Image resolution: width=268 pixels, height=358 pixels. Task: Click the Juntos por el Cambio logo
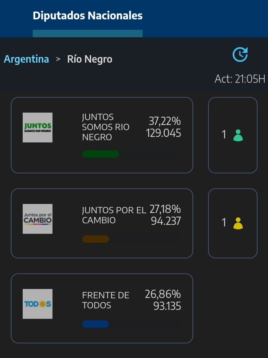tap(38, 219)
